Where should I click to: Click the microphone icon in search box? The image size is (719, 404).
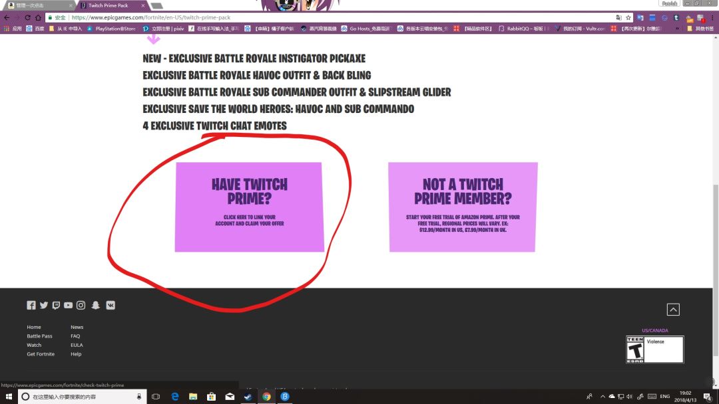point(139,397)
